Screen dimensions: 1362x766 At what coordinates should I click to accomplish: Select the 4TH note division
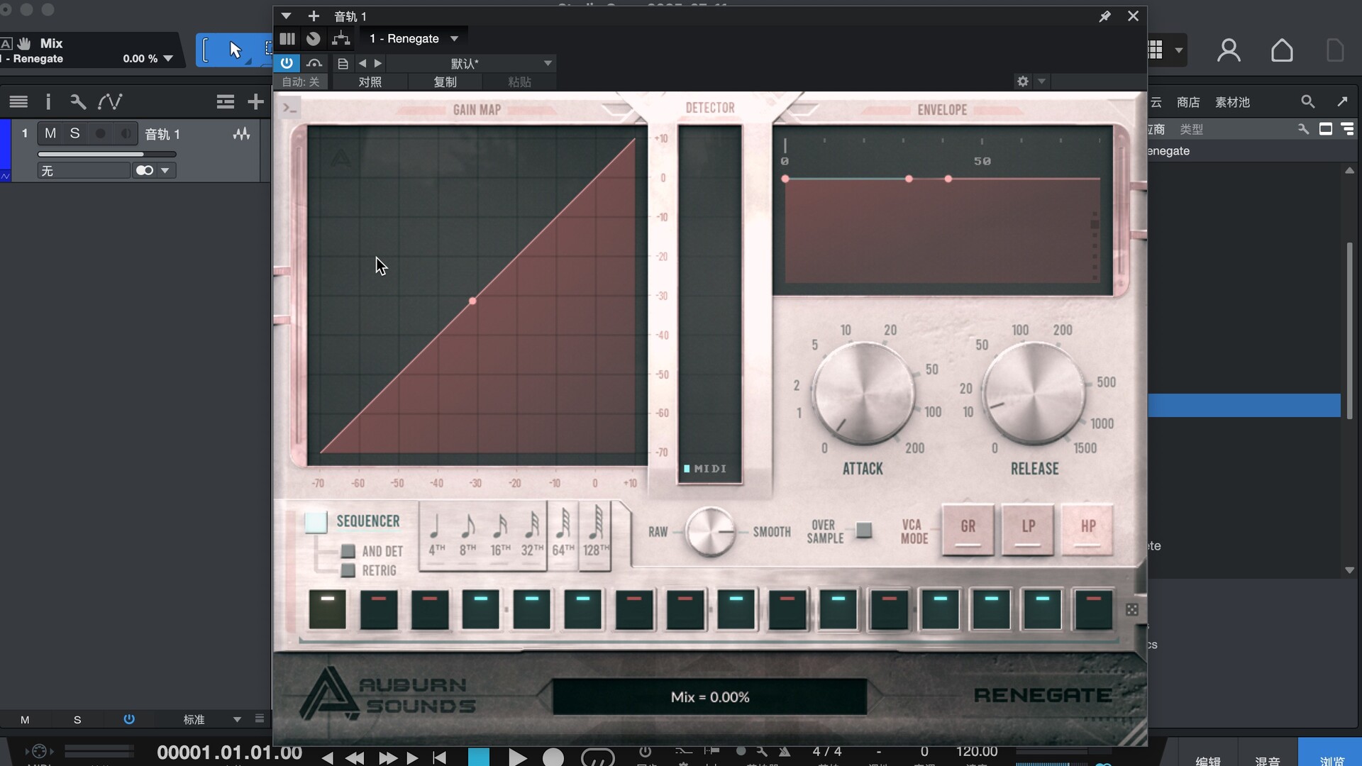click(436, 535)
